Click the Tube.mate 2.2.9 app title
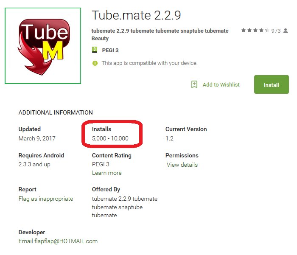 pyautogui.click(x=136, y=15)
